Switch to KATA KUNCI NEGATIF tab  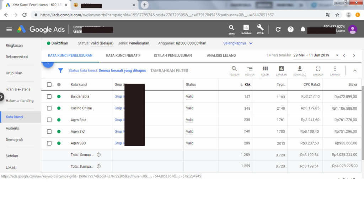tap(123, 56)
